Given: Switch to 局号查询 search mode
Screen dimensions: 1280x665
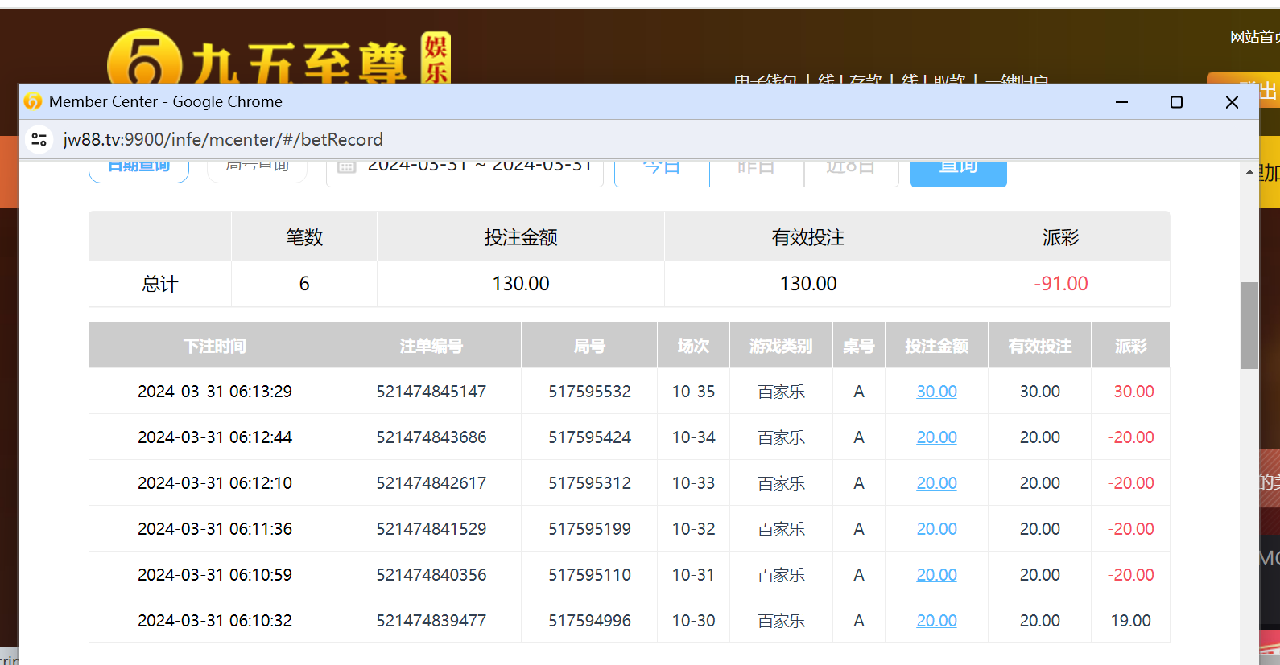Looking at the screenshot, I should pos(257,169).
